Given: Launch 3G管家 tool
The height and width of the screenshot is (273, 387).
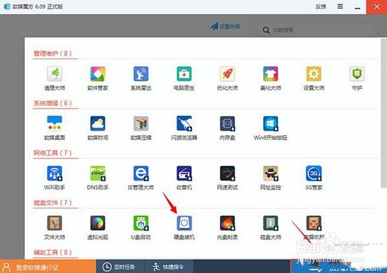Looking at the screenshot, I should coord(314,178).
